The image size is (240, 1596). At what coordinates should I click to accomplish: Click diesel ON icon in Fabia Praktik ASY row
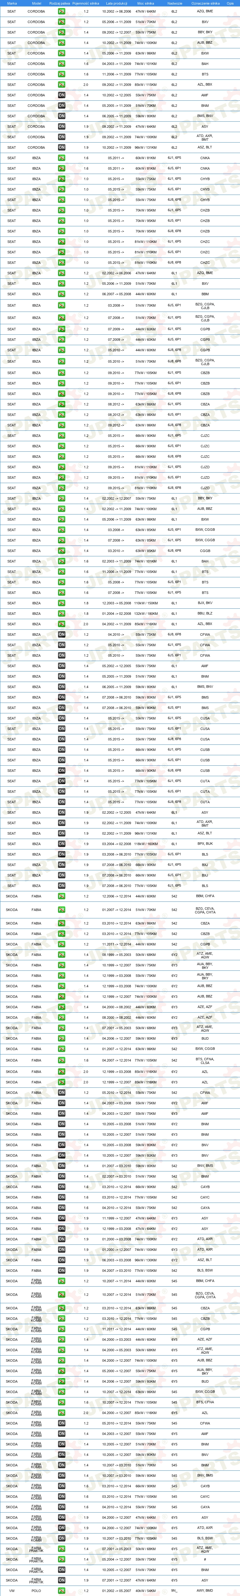point(62,1581)
